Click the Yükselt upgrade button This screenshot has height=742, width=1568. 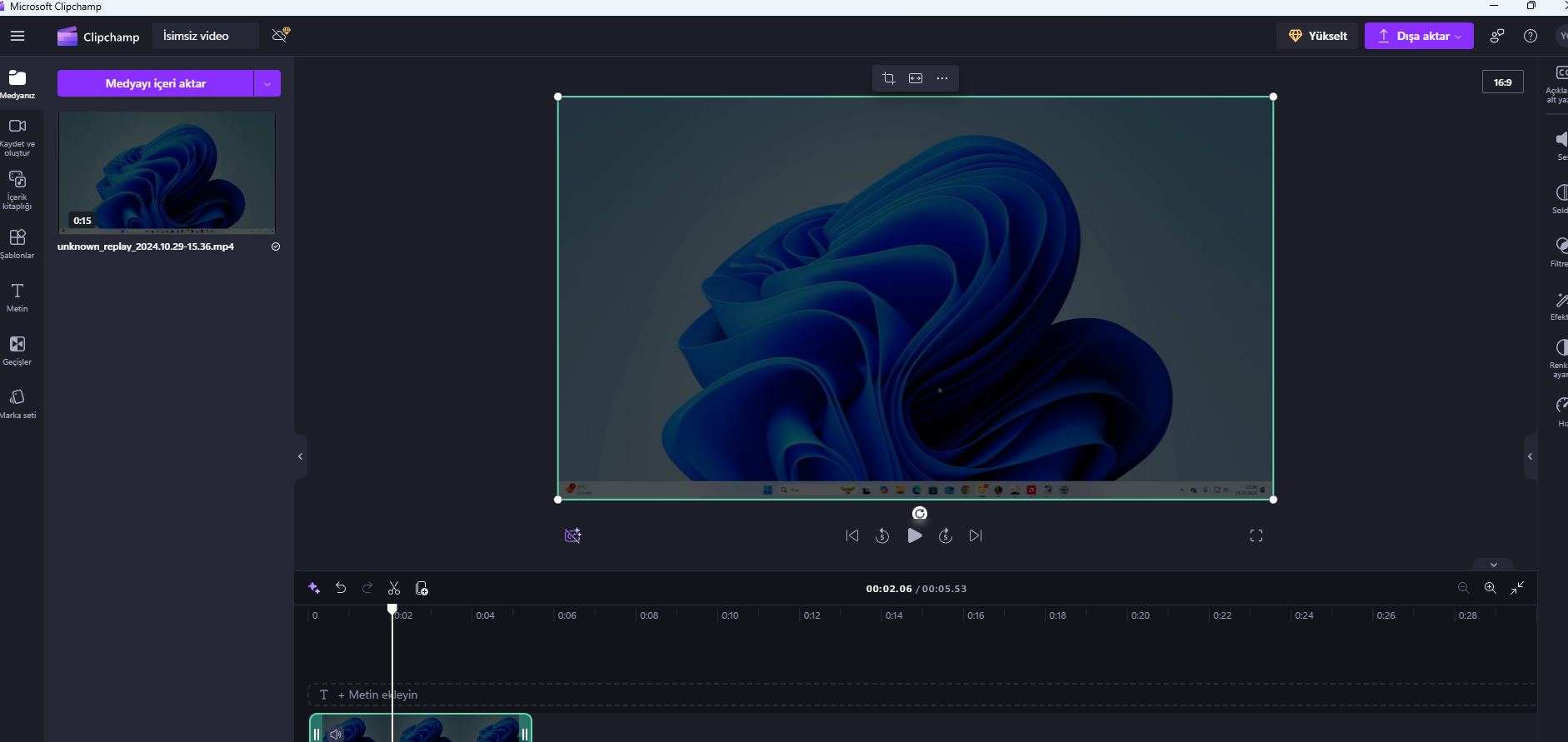1317,36
